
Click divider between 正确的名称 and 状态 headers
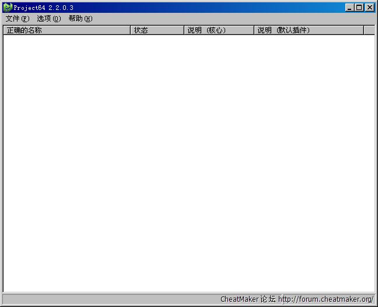(x=130, y=30)
